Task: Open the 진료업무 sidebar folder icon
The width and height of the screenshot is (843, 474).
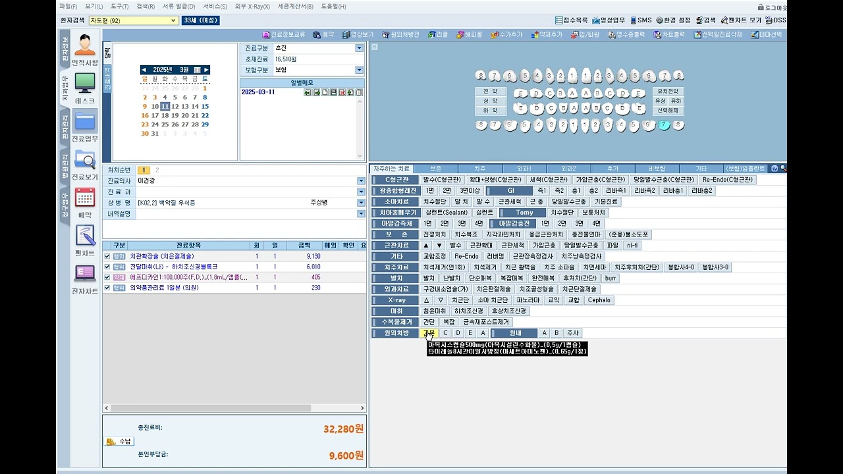Action: point(85,127)
